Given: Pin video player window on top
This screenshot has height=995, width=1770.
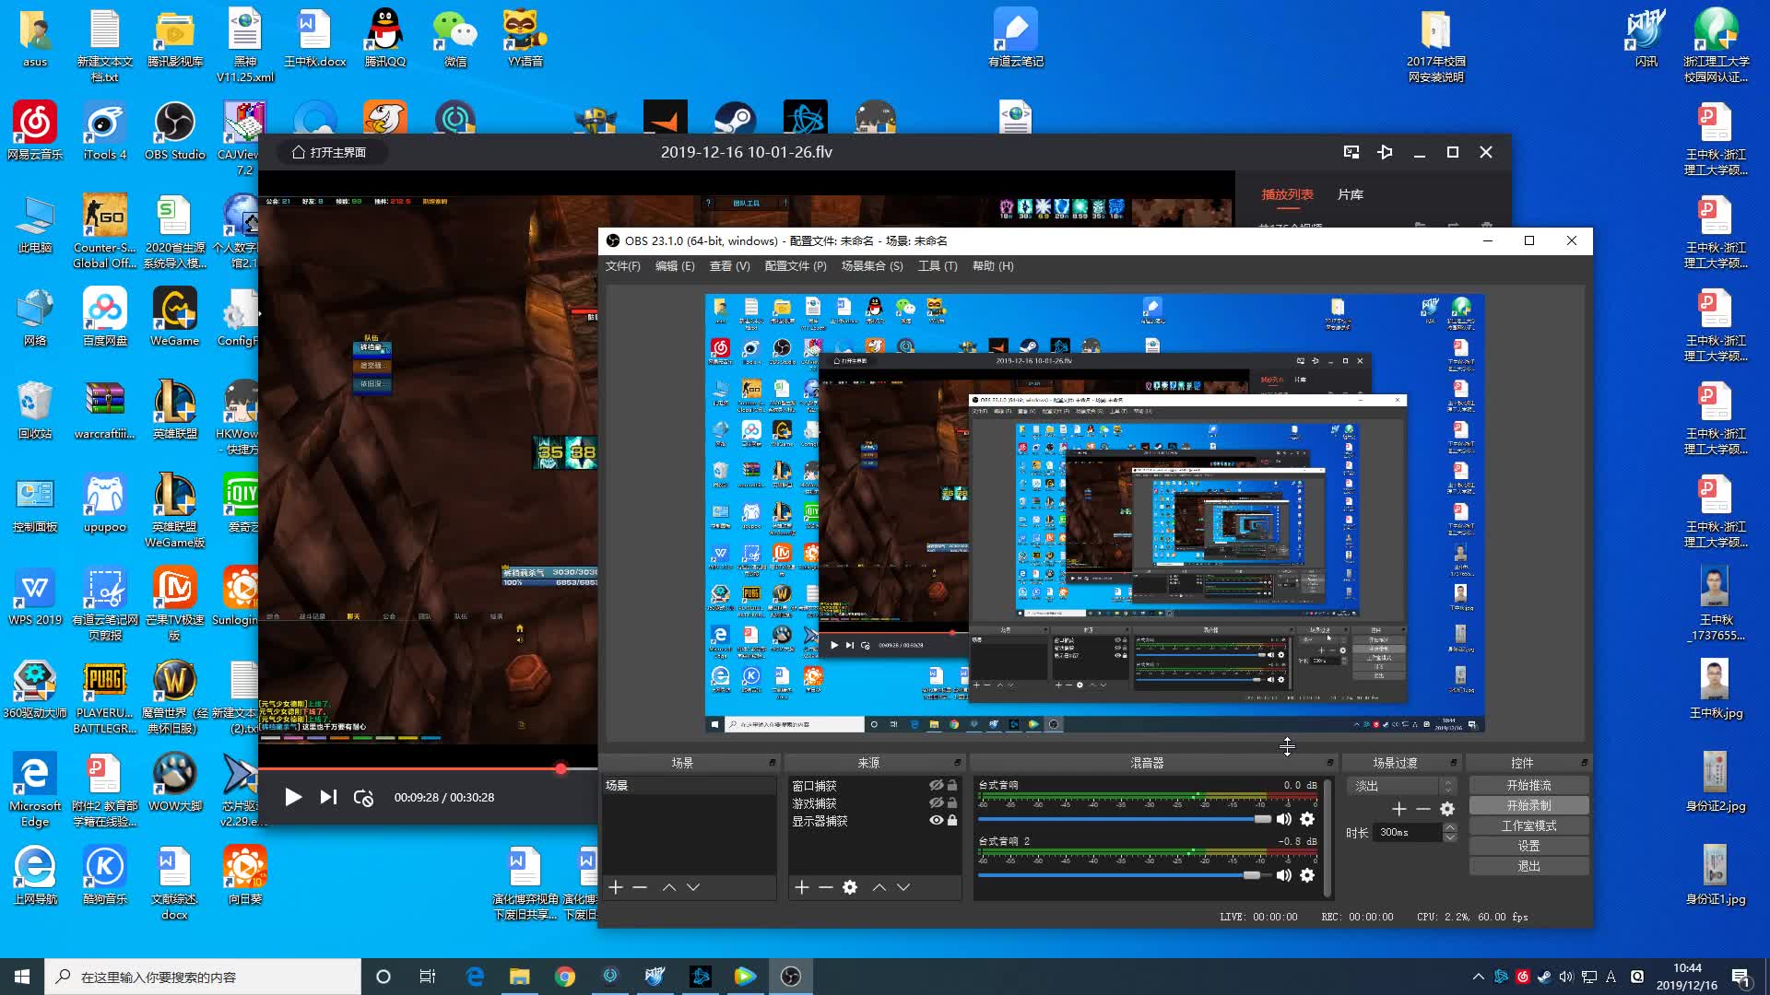Looking at the screenshot, I should point(1385,152).
